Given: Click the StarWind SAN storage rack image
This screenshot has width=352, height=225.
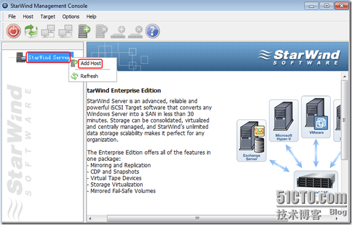Looking at the screenshot, I should pyautogui.click(x=315, y=181).
